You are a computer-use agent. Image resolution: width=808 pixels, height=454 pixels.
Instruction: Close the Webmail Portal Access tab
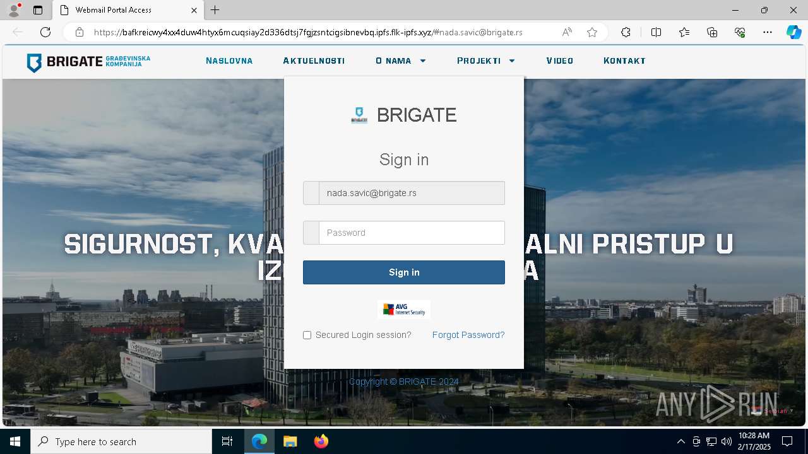(x=194, y=10)
